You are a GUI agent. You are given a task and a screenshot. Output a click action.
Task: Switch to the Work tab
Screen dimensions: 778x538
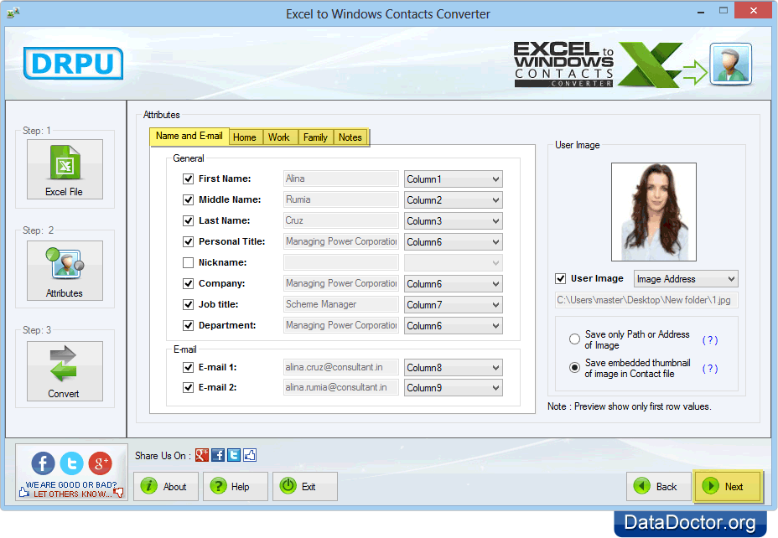[279, 137]
